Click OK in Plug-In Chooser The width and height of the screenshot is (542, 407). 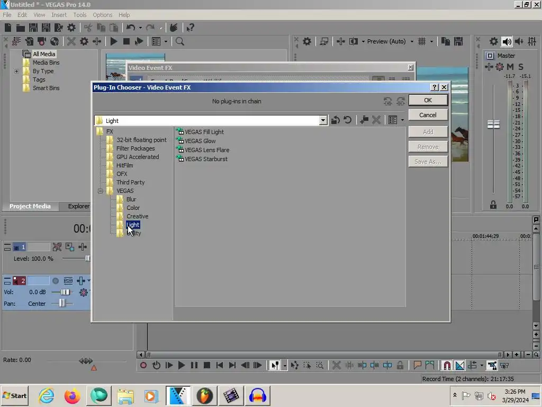pyautogui.click(x=428, y=100)
